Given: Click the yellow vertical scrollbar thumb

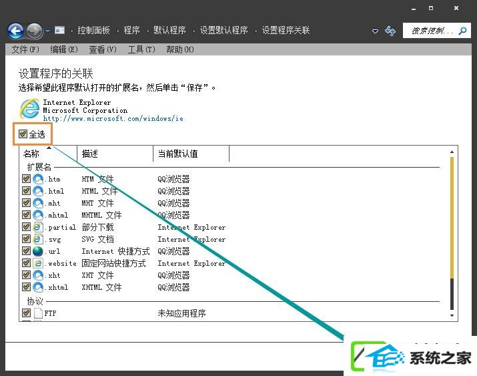Looking at the screenshot, I should pos(452,217).
